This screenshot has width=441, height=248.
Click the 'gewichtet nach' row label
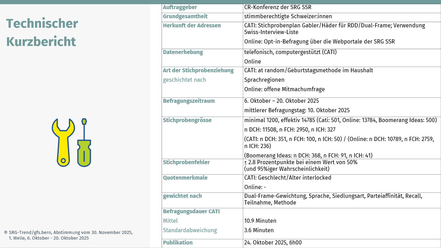[x=182, y=196]
